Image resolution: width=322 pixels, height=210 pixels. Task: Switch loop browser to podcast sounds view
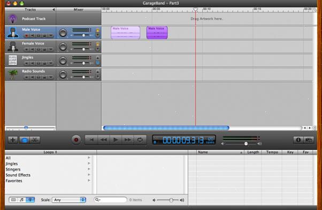(30, 200)
